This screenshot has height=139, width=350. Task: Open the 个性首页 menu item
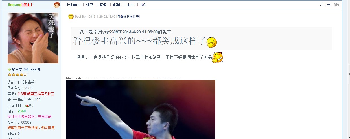click(x=73, y=5)
